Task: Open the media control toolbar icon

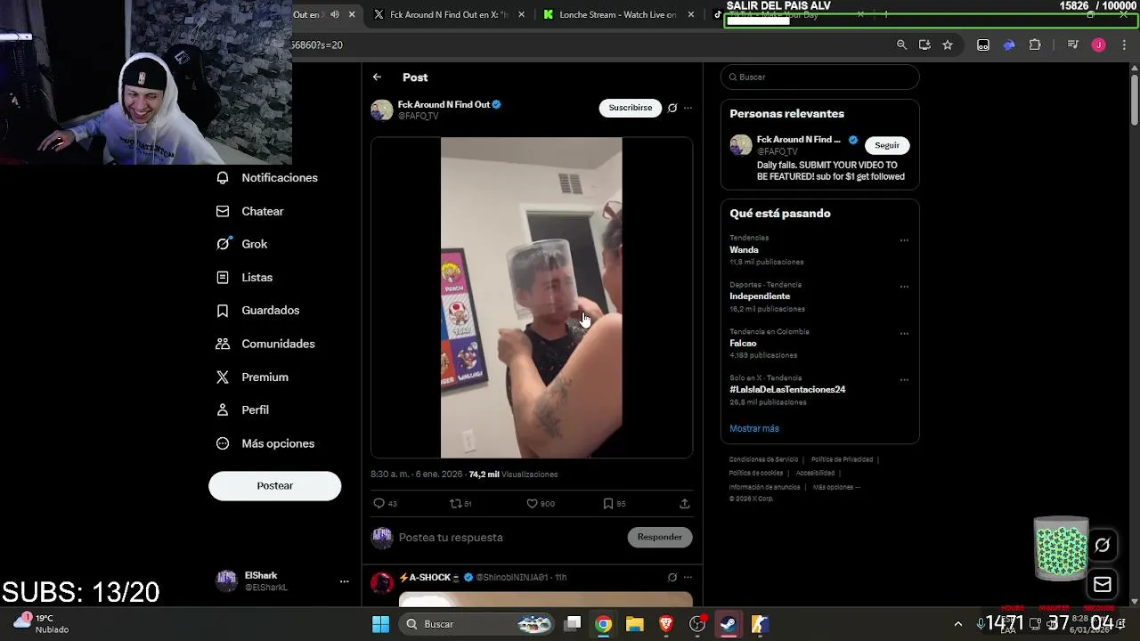Action: [x=1073, y=45]
